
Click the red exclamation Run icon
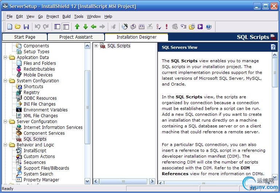(167, 27)
